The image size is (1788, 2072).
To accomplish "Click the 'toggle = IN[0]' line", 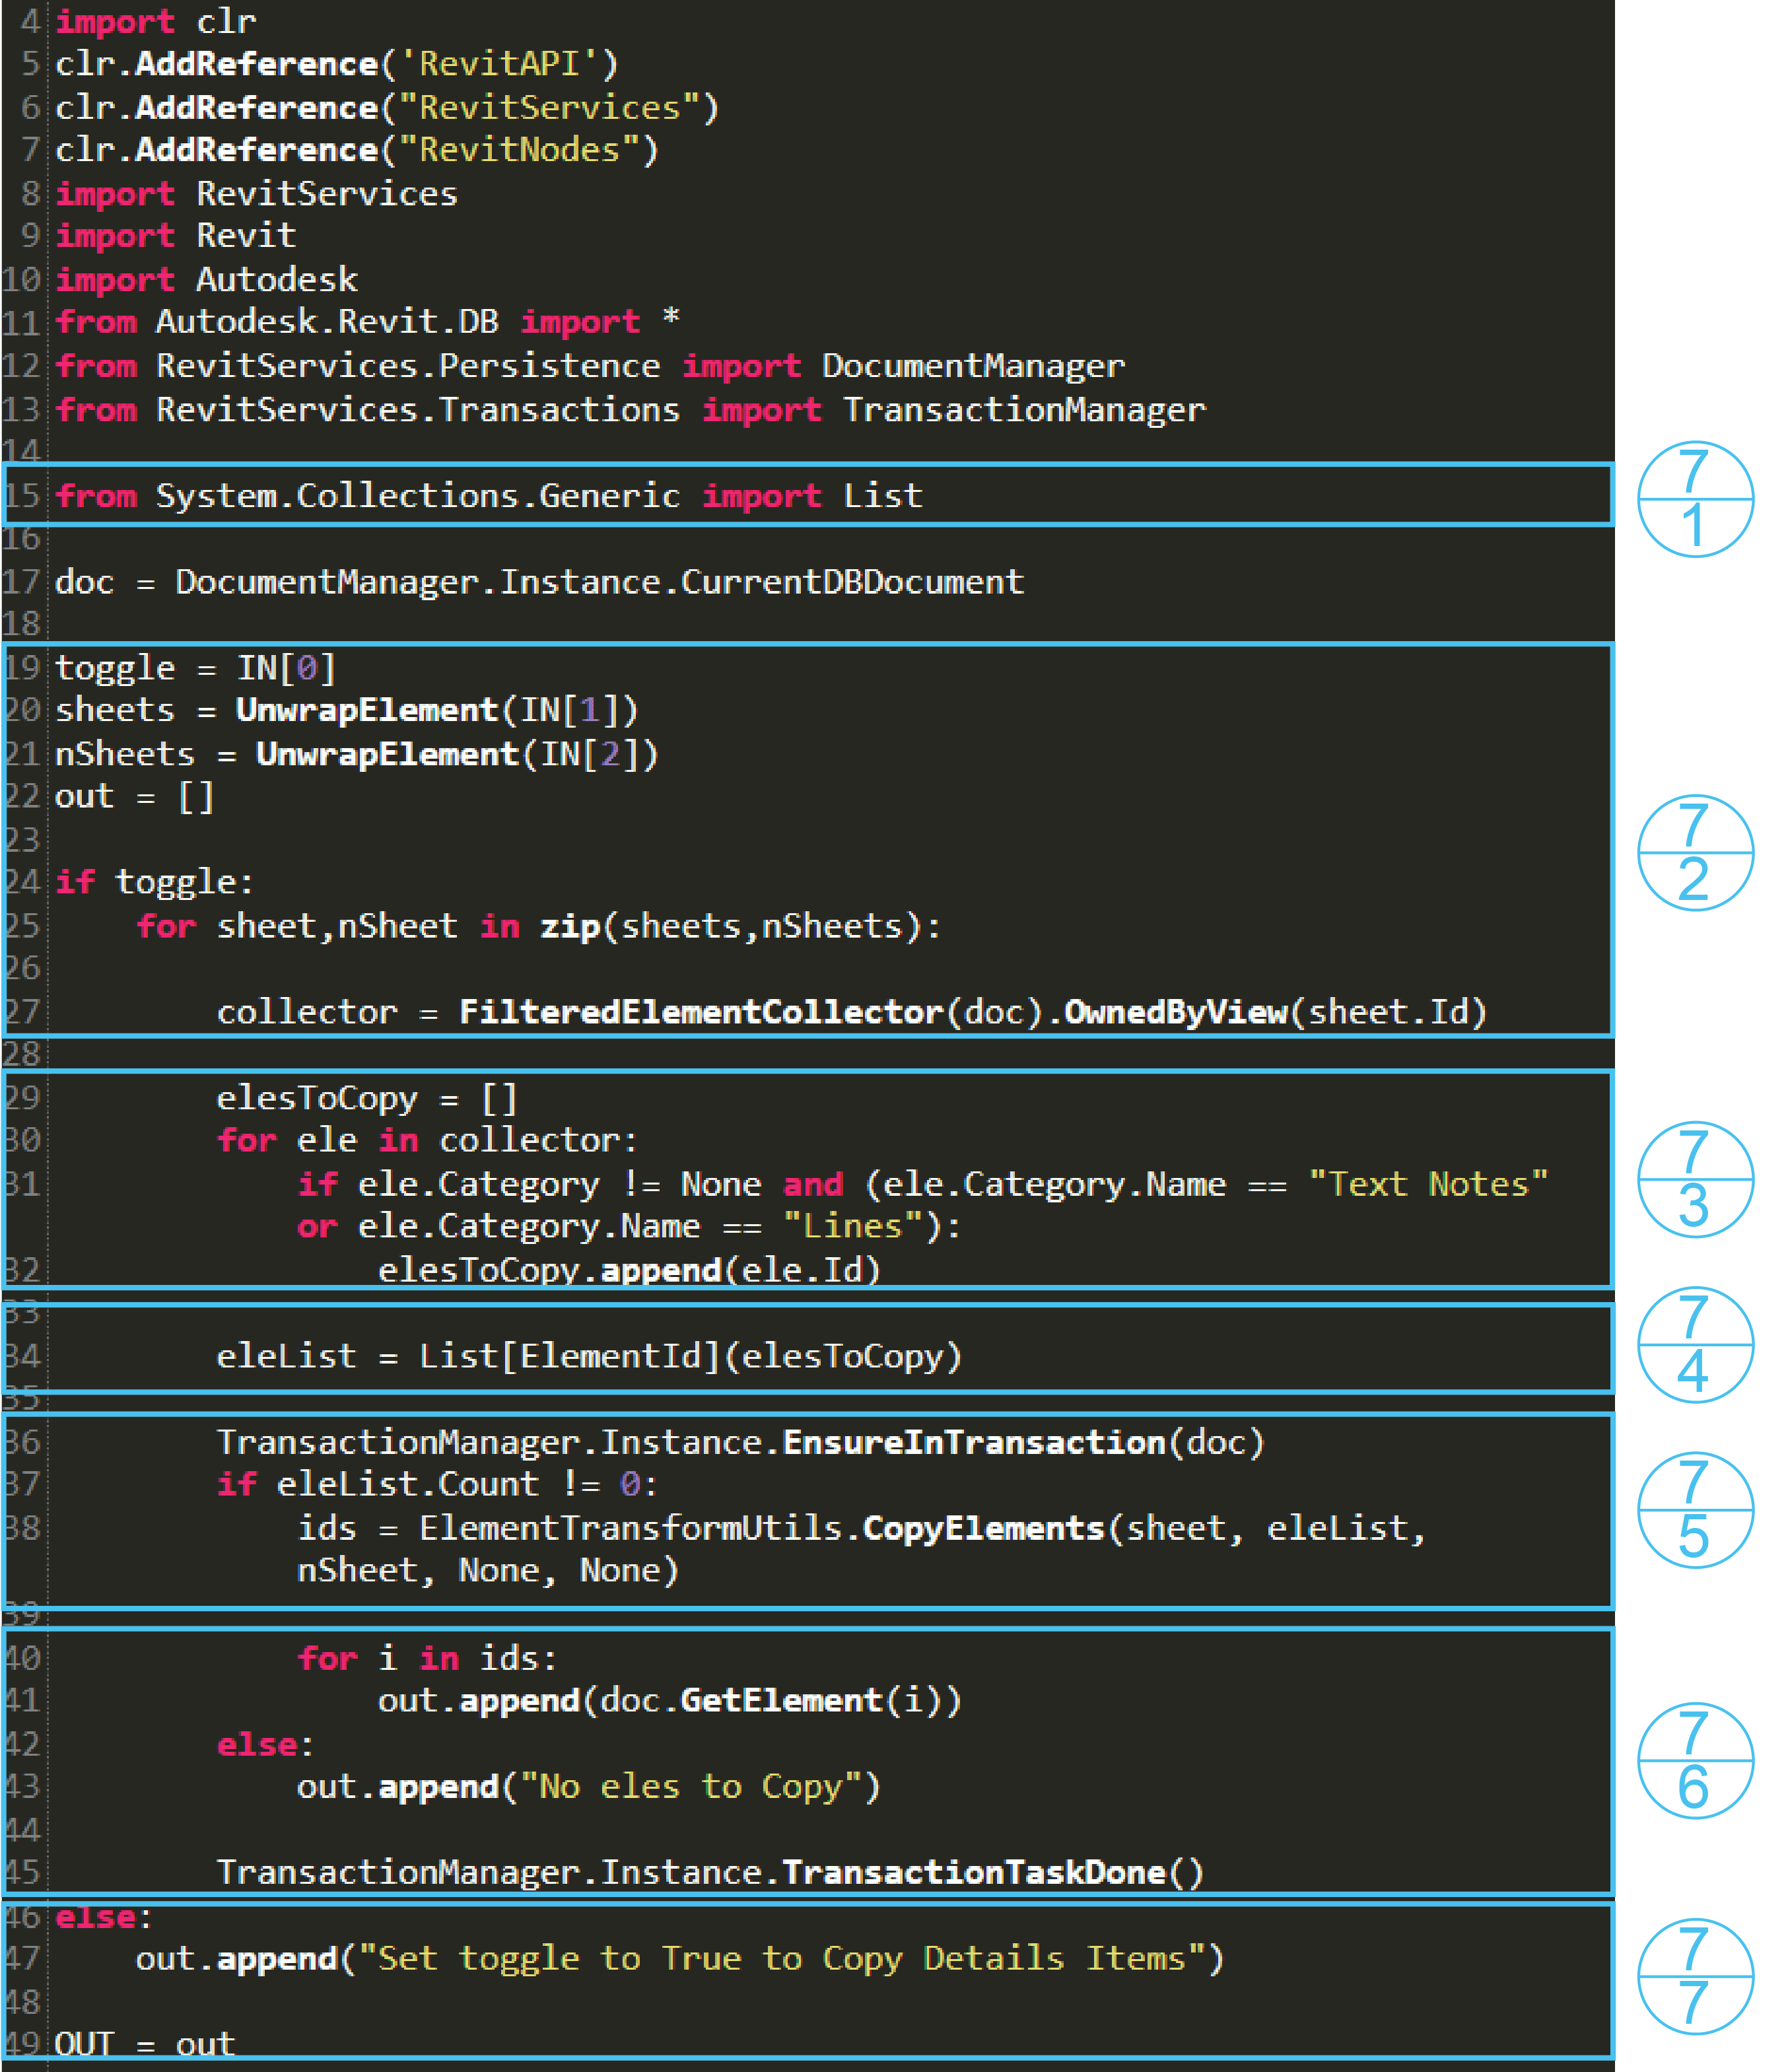I will click(195, 668).
